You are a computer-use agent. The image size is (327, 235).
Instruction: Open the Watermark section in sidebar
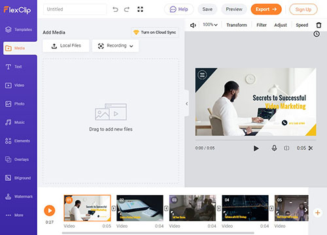click(x=19, y=196)
